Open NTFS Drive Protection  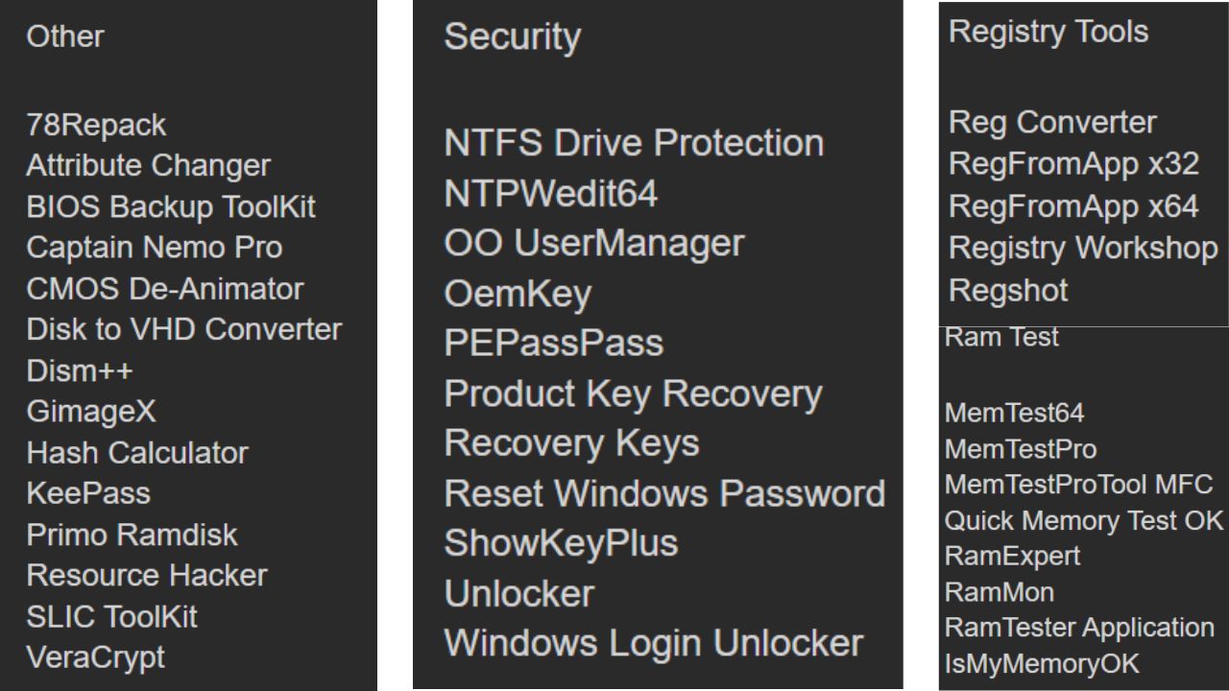coord(634,143)
